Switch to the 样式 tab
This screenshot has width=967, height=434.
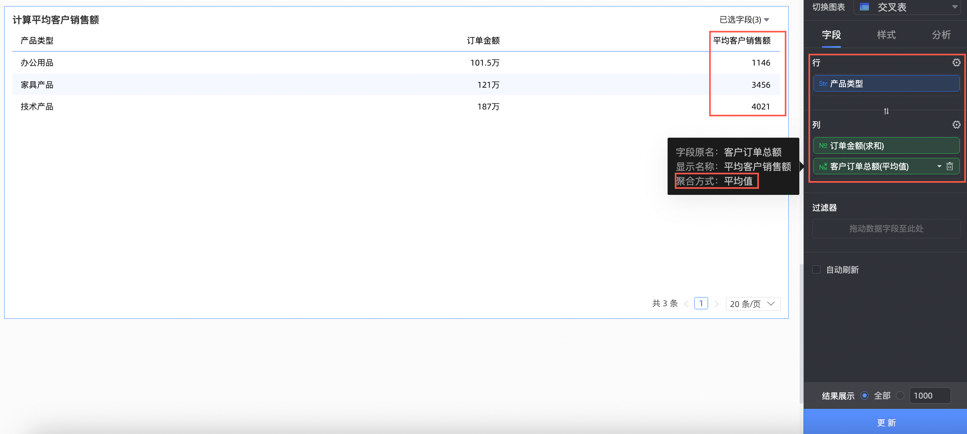[886, 35]
